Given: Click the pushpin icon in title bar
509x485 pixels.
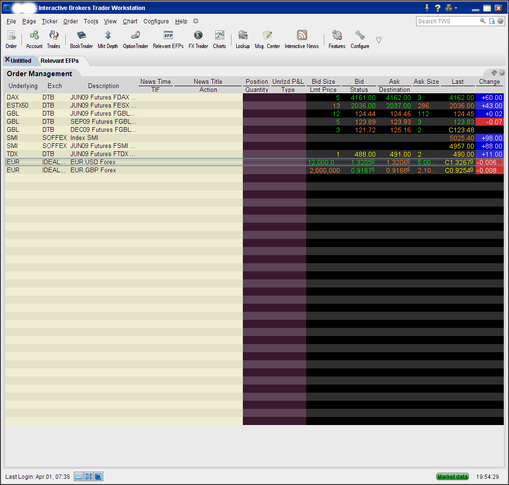Looking at the screenshot, I should coord(427,8).
